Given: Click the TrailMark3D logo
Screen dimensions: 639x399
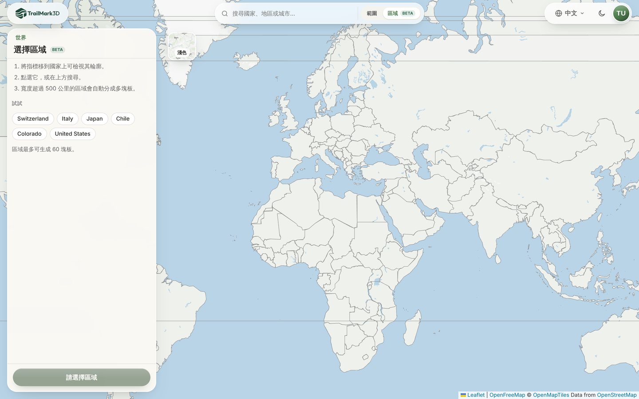Looking at the screenshot, I should (38, 13).
